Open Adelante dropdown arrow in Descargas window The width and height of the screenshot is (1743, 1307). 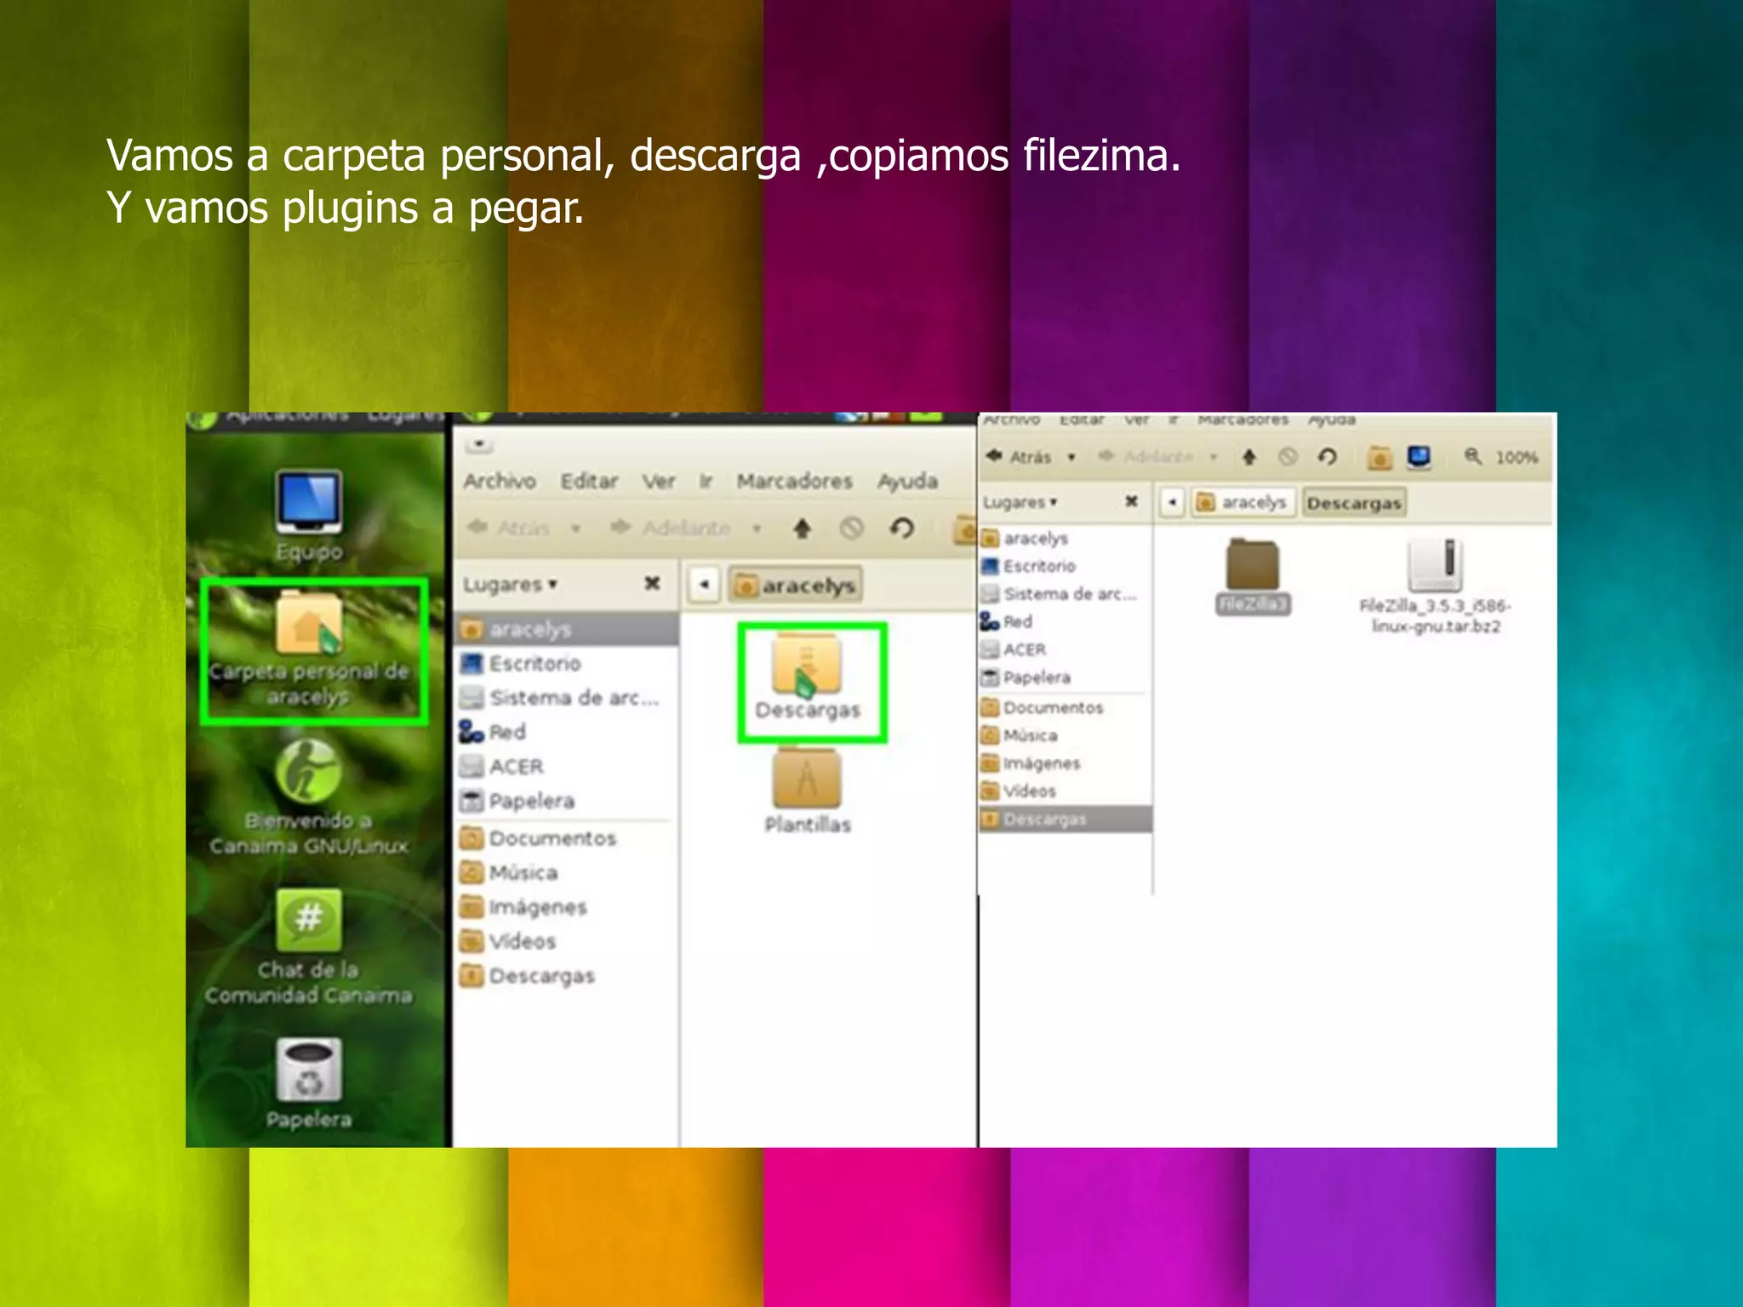tap(1214, 457)
